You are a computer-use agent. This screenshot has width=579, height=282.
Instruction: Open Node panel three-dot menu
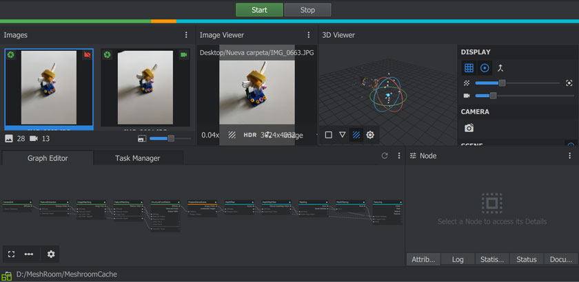click(569, 156)
